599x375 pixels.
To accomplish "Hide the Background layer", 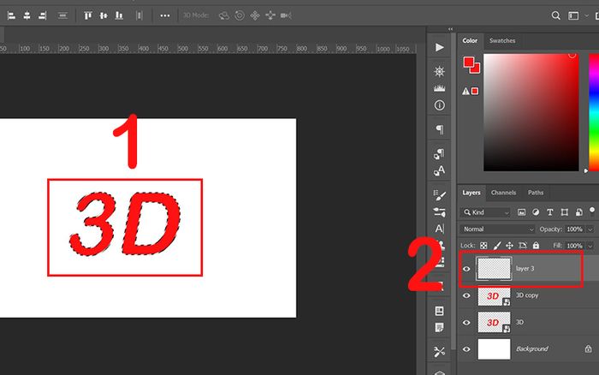I will (466, 349).
